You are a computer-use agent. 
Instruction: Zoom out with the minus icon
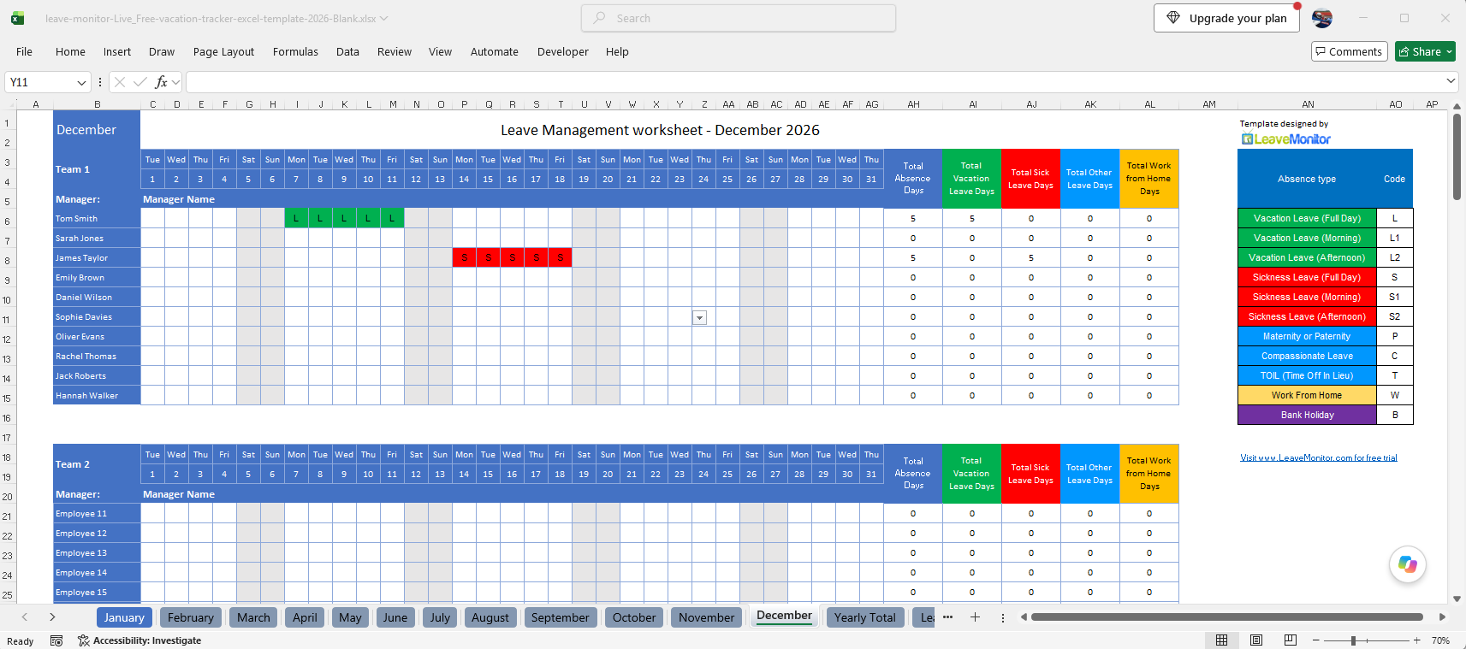point(1316,640)
